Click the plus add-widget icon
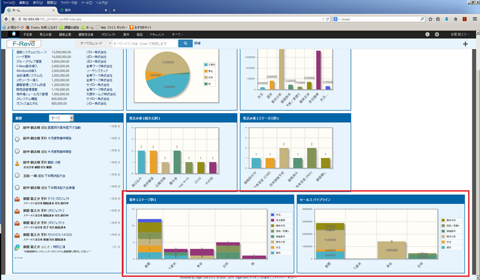Viewport: 480px width, 280px height. pyautogui.click(x=465, y=44)
